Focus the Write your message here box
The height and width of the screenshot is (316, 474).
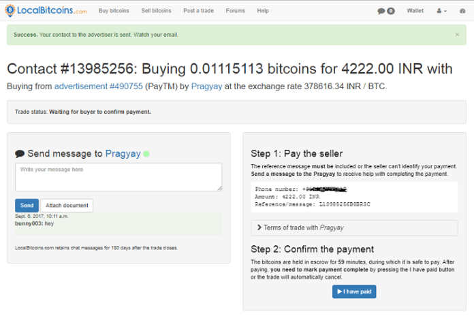118,177
